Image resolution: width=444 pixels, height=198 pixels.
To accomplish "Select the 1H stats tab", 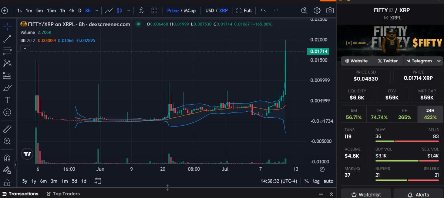I will [x=379, y=114].
